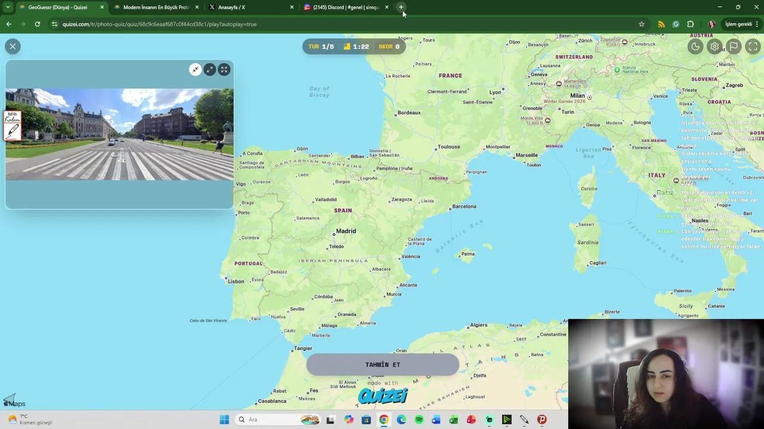764x429 pixels.
Task: Open the tab search dropdown
Action: click(x=7, y=7)
